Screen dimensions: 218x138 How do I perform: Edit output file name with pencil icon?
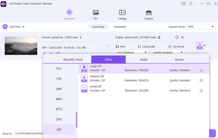pos(159,37)
